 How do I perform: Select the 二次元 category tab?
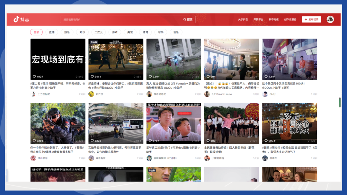tap(99, 32)
